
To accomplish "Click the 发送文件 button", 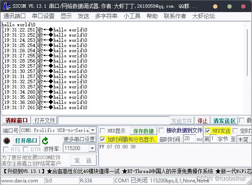I will pyautogui.click(x=182, y=121).
